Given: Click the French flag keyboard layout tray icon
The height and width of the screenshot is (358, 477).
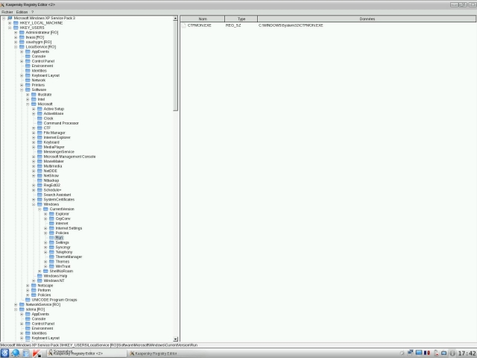Looking at the screenshot, I should pyautogui.click(x=427, y=353).
